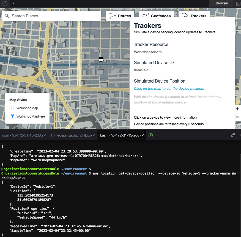Viewport: 241px width, 237px height.
Task: Select the vehicle marker on the map
Action: 101,59
